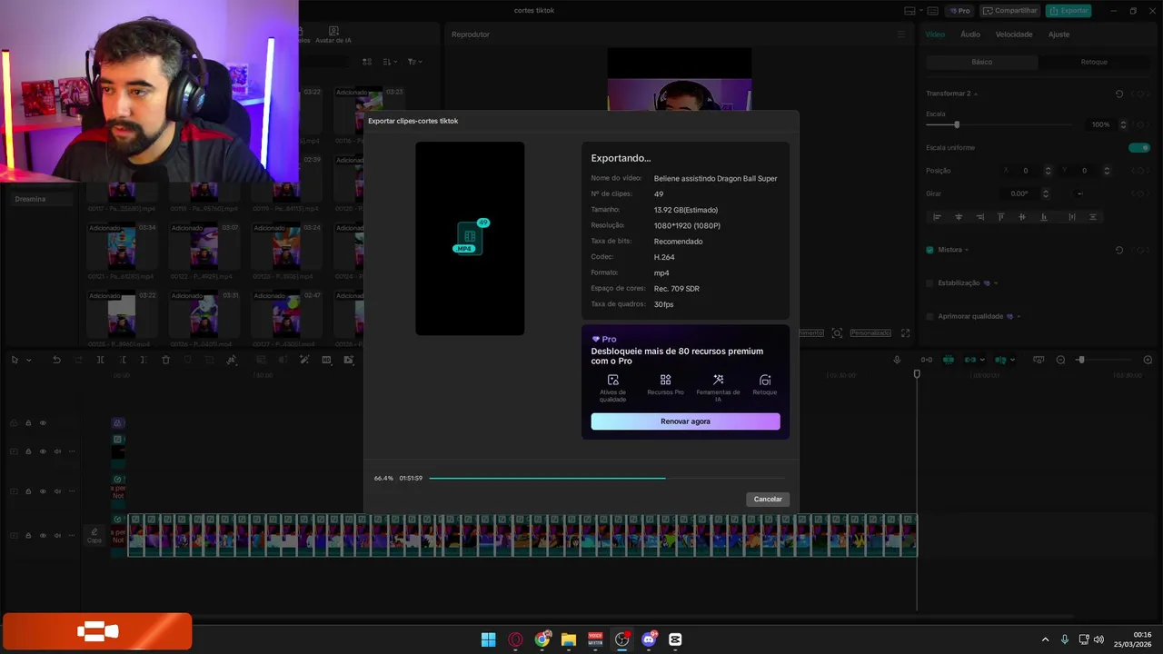
Task: Align the clip to the top edge
Action: (x=1001, y=217)
